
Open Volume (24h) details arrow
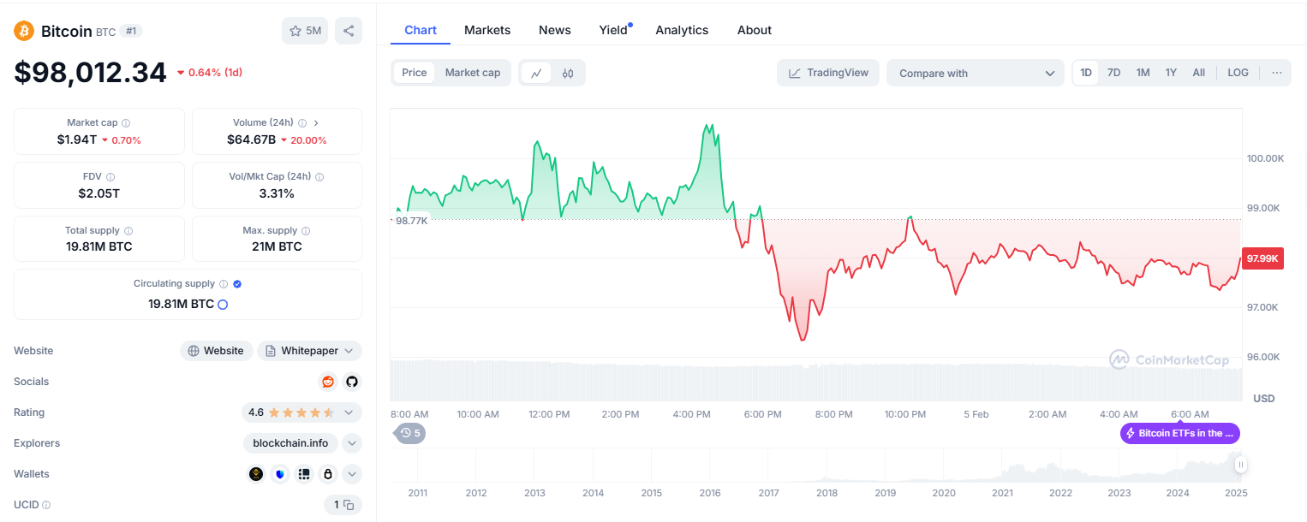316,123
